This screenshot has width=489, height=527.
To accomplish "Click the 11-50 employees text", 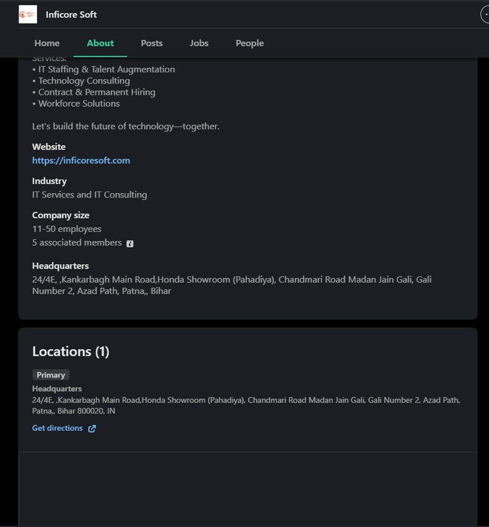I will pyautogui.click(x=67, y=229).
